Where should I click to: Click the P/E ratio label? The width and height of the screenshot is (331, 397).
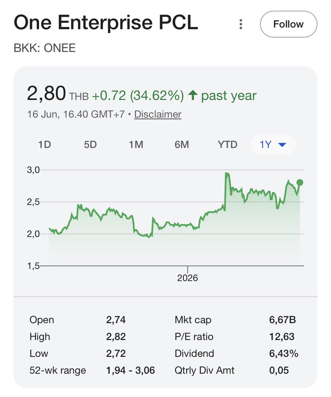tap(194, 337)
